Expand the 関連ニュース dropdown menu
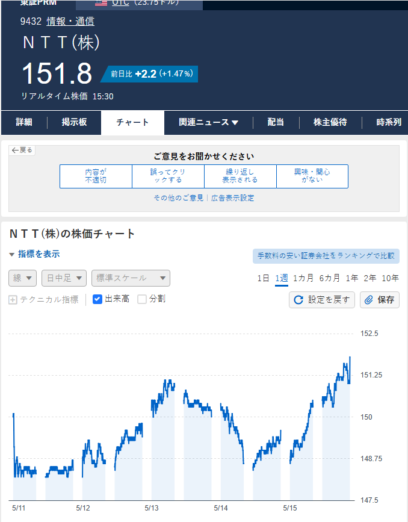Image resolution: width=408 pixels, height=522 pixels. click(208, 122)
